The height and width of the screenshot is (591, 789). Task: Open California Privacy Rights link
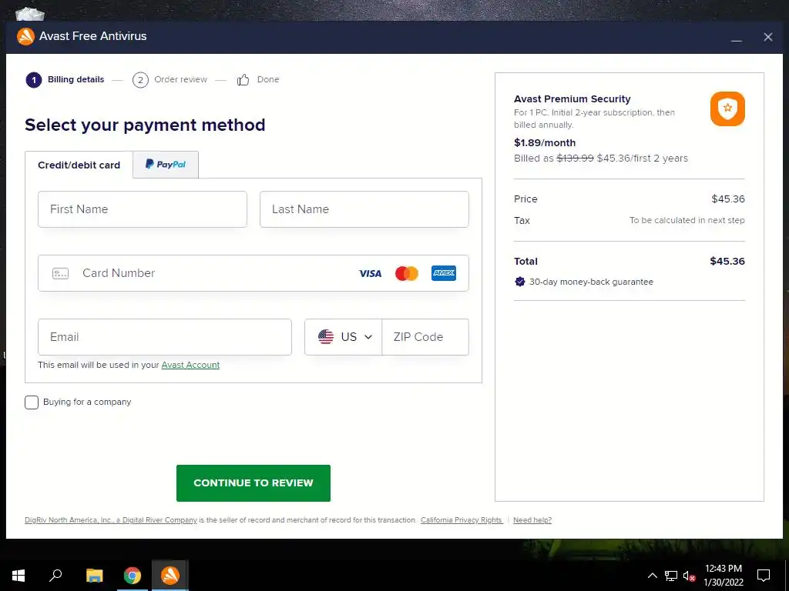pyautogui.click(x=462, y=520)
